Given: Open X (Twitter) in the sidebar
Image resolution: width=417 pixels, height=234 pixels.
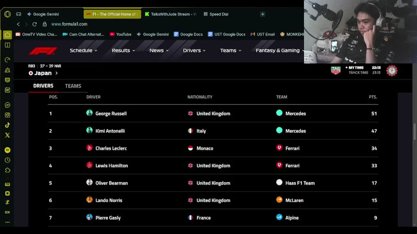Looking at the screenshot, I should (x=7, y=135).
